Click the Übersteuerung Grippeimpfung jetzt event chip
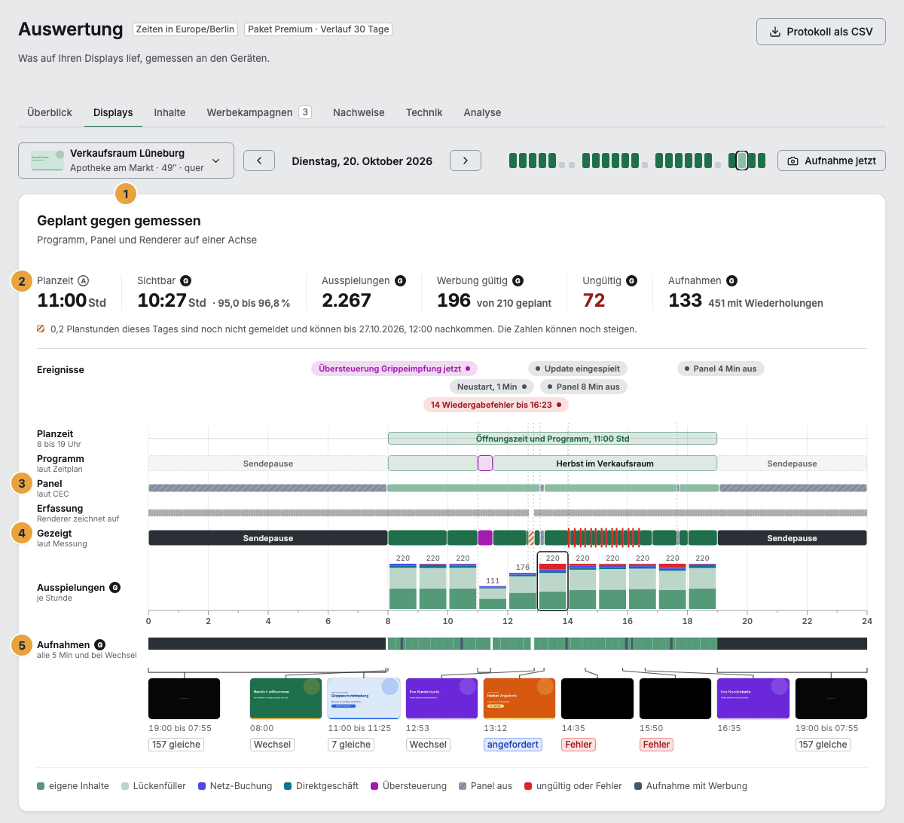 point(394,369)
